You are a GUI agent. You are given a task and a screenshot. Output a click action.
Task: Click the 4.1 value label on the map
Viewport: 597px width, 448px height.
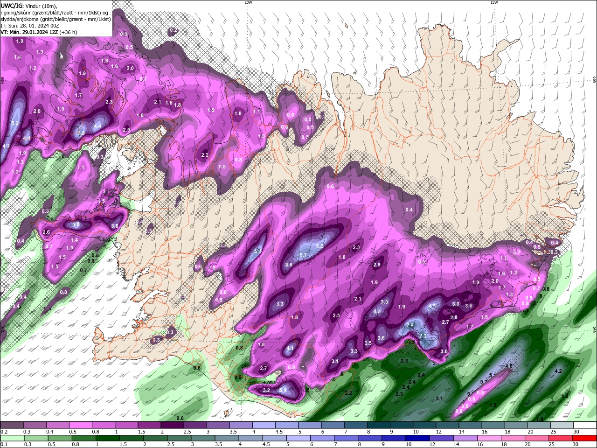click(x=290, y=348)
